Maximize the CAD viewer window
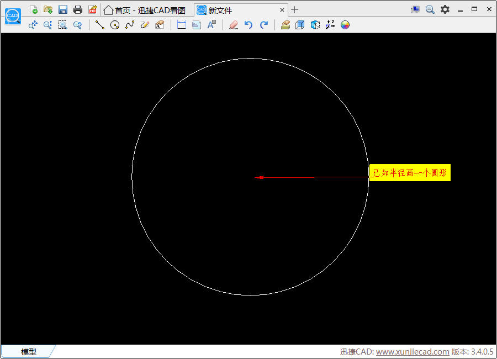Viewport: 497px width, 359px height. tap(474, 9)
